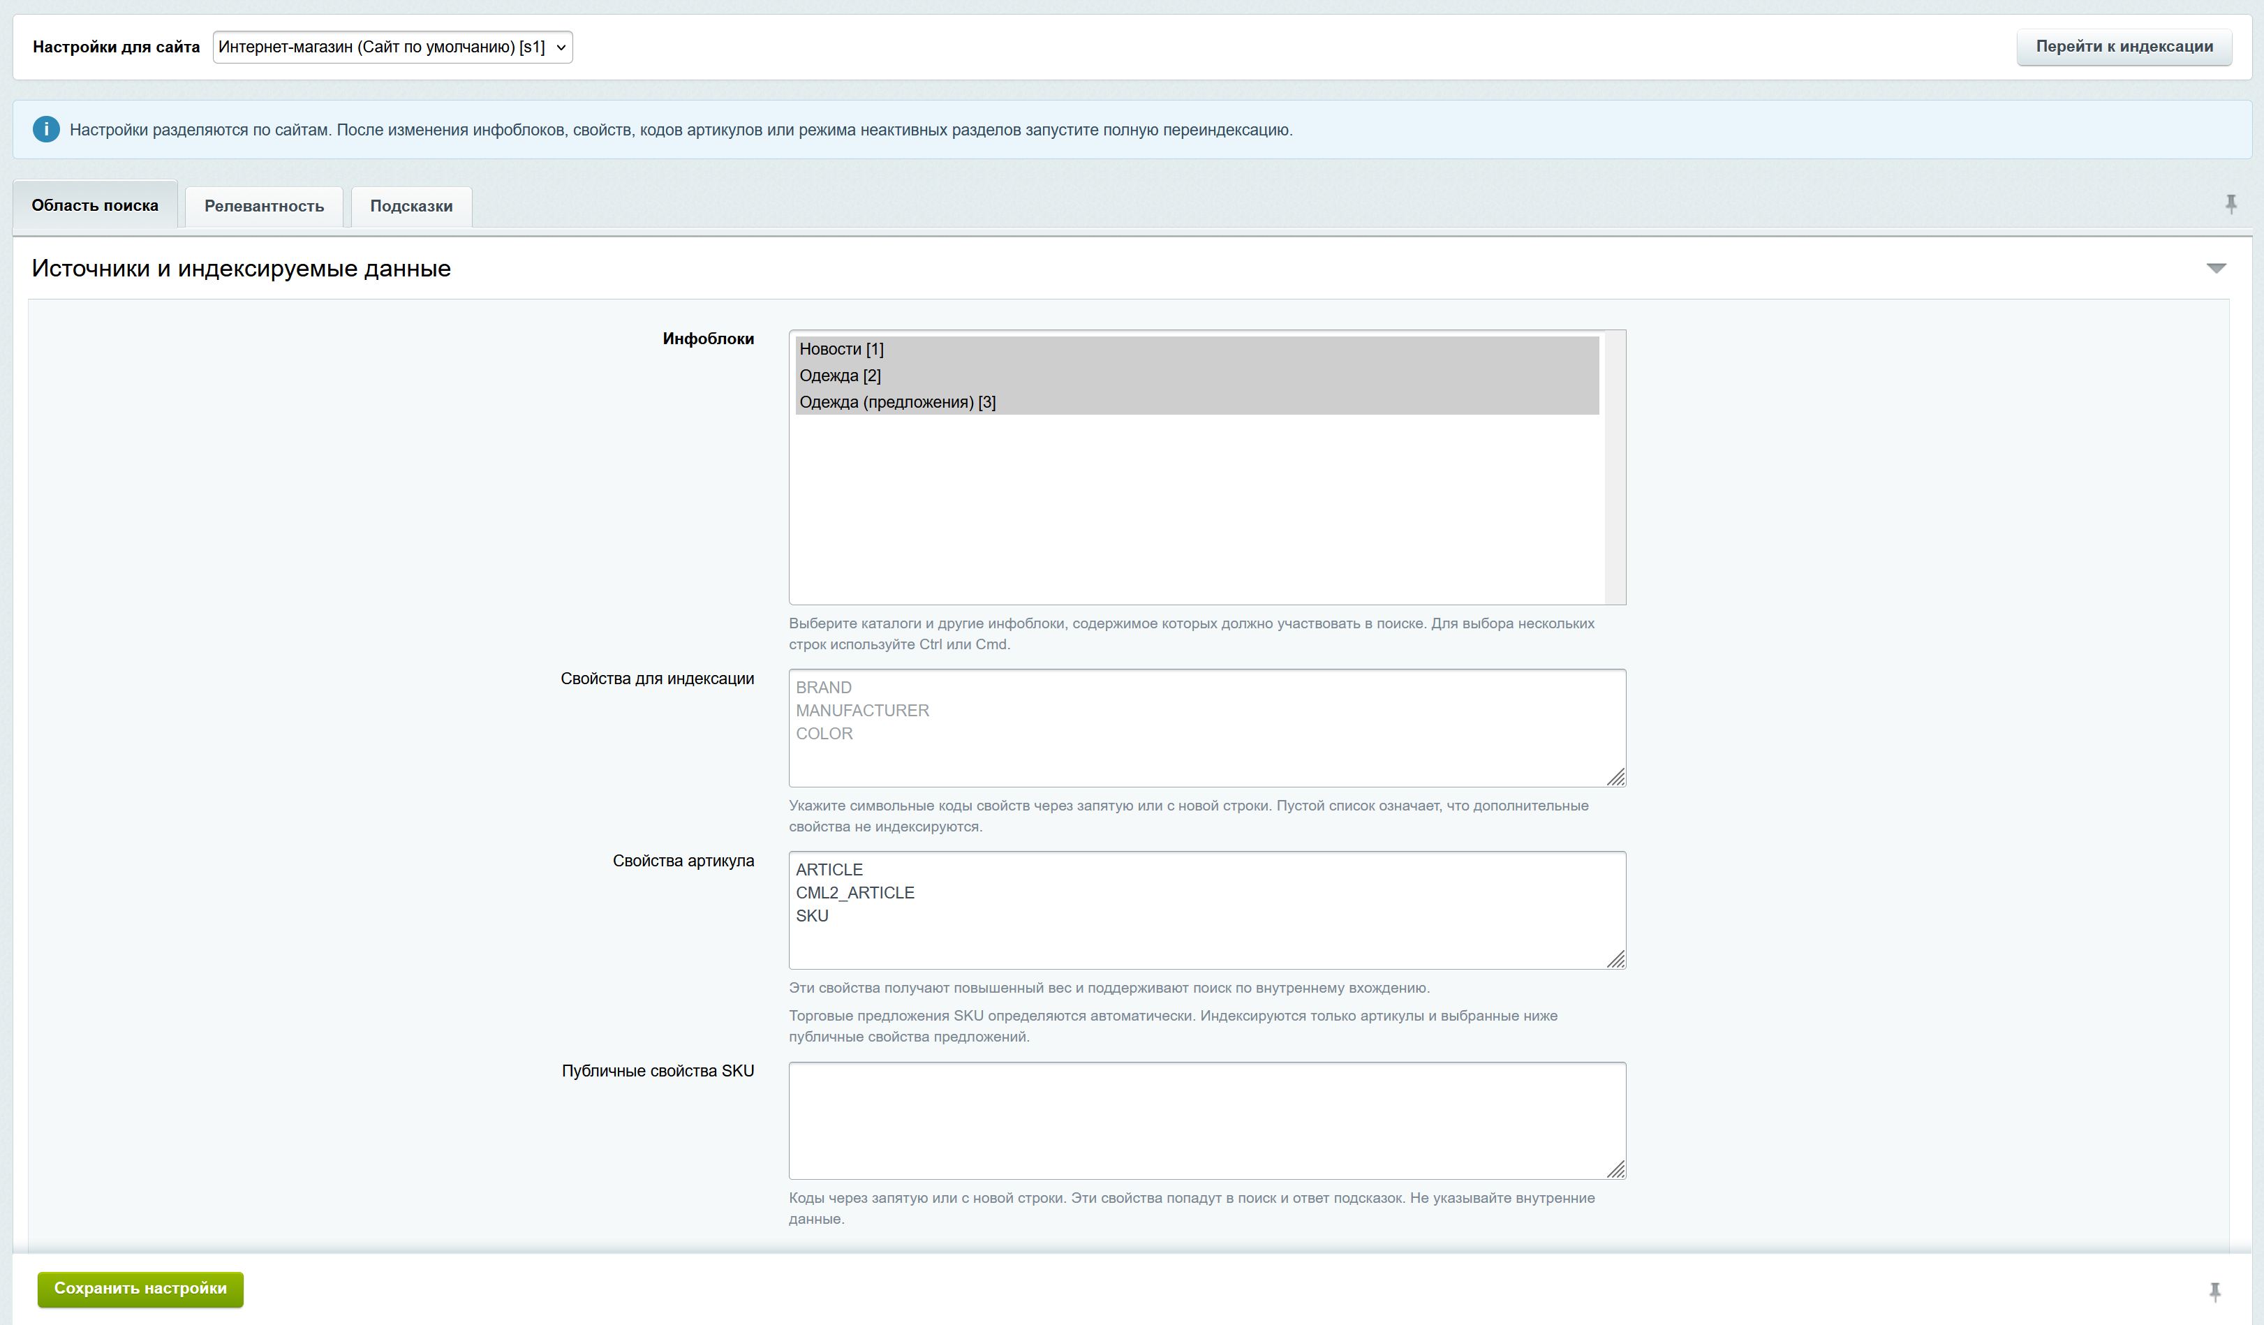Click the infoblocks list scrollbar
This screenshot has height=1325, width=2264.
tap(1615, 467)
